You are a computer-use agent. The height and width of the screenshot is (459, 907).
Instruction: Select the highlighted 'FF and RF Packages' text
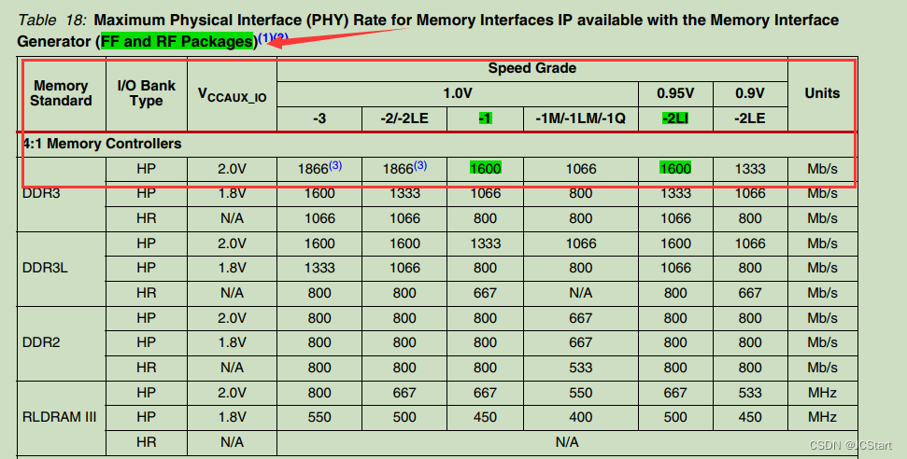point(177,42)
